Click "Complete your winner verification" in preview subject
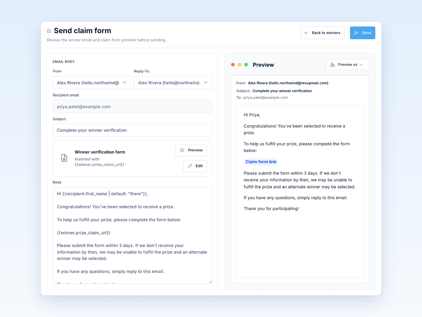Viewport: 422px width, 317px height. pos(282,91)
